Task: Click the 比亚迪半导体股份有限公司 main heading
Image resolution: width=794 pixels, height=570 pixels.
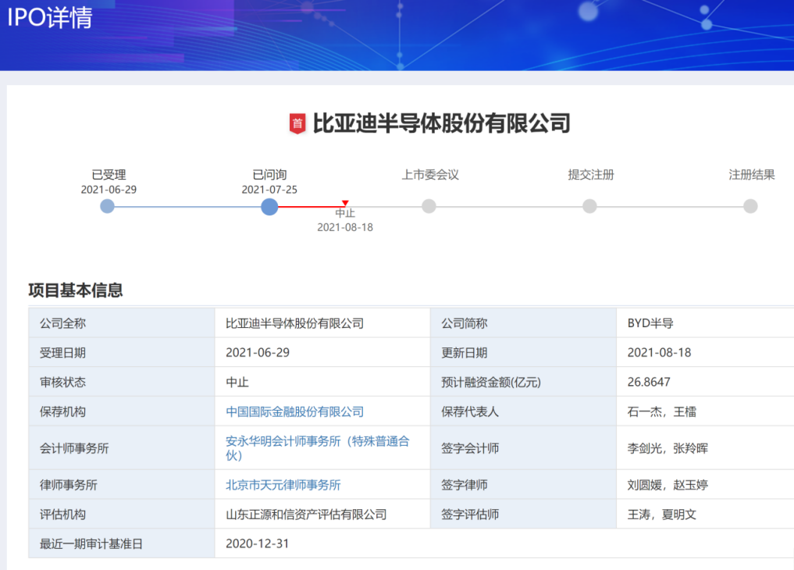Action: tap(442, 123)
